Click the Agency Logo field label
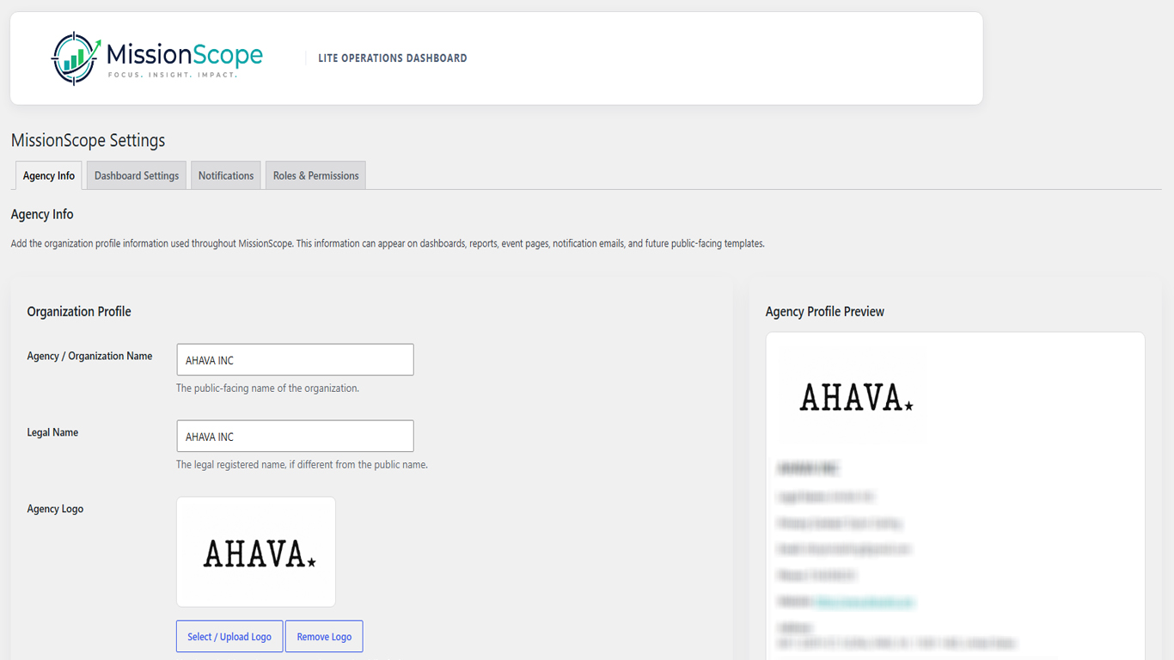This screenshot has width=1174, height=660. click(x=55, y=509)
